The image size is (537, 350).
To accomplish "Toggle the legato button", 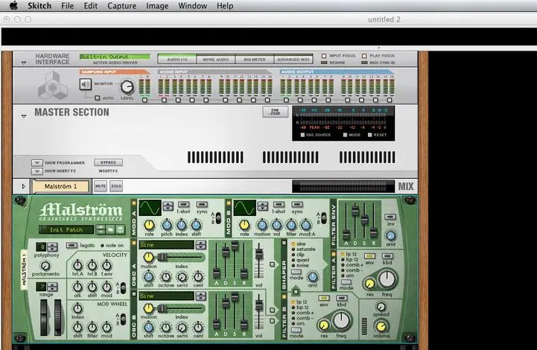I will coord(72,245).
